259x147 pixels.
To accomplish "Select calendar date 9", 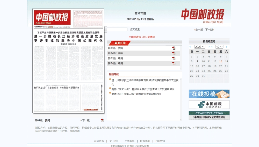I will (x=197, y=61).
